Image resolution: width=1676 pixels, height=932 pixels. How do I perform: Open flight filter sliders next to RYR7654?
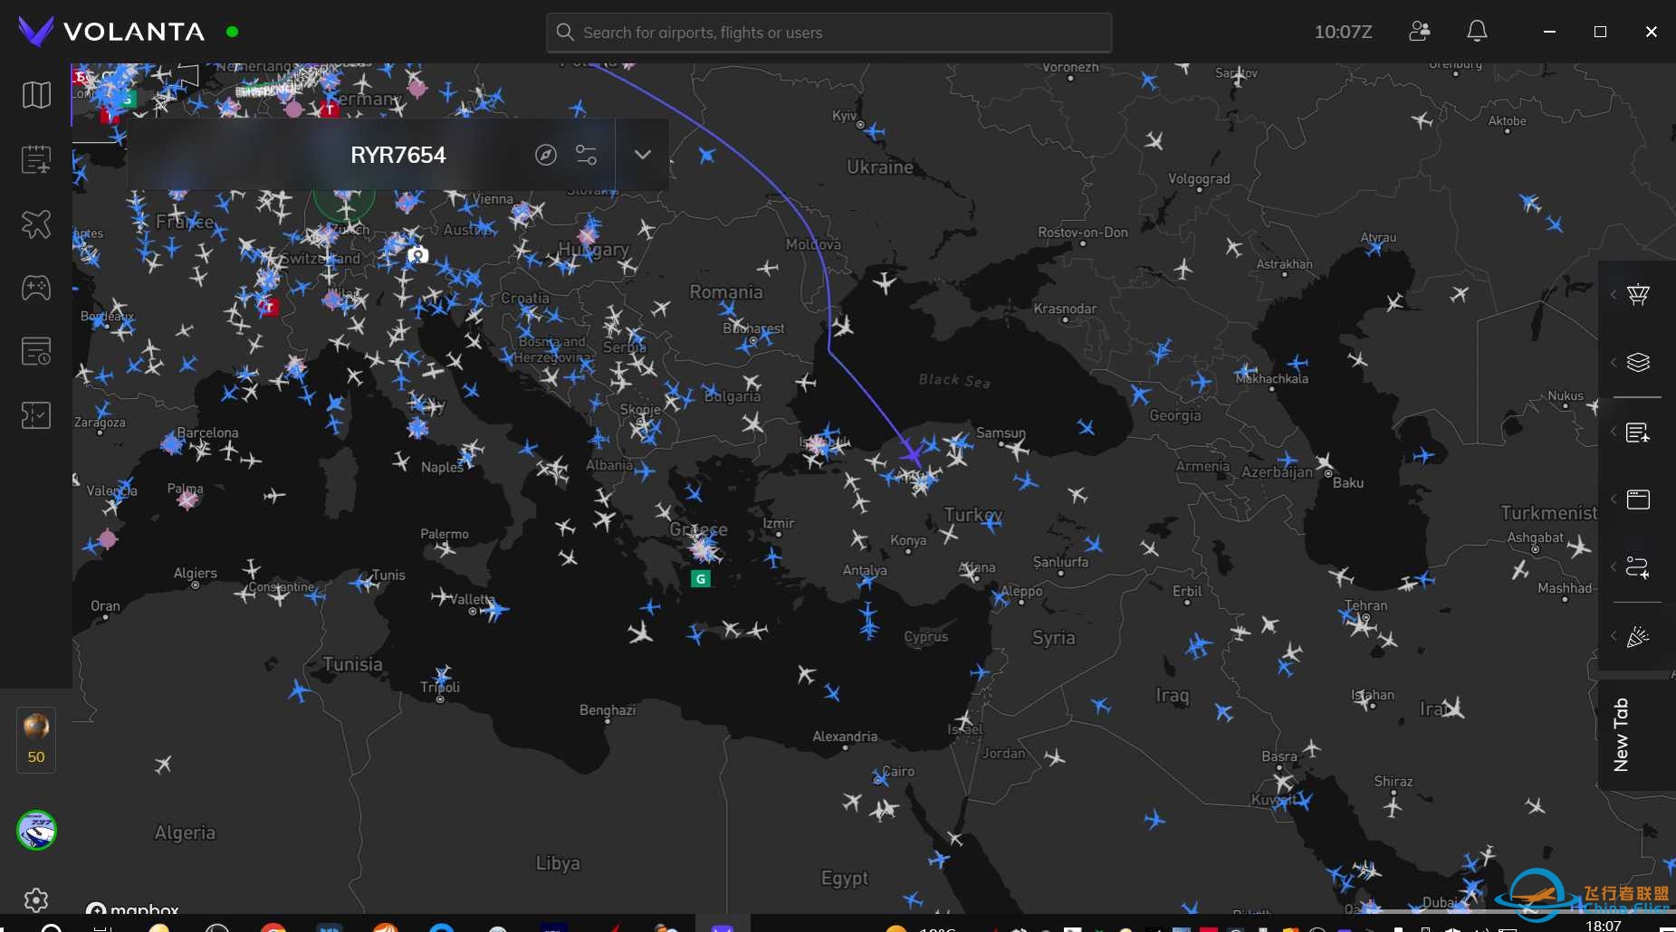point(586,155)
